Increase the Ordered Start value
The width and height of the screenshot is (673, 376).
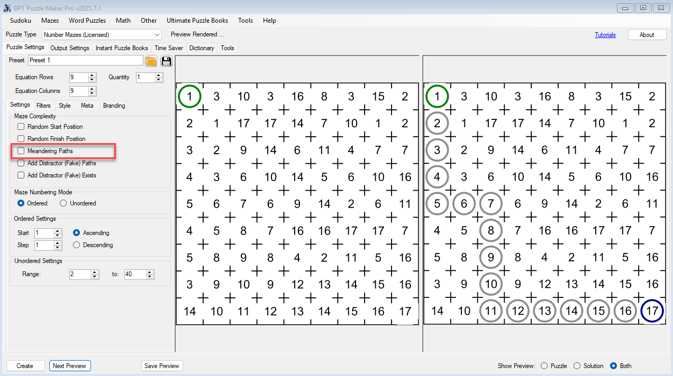58,231
